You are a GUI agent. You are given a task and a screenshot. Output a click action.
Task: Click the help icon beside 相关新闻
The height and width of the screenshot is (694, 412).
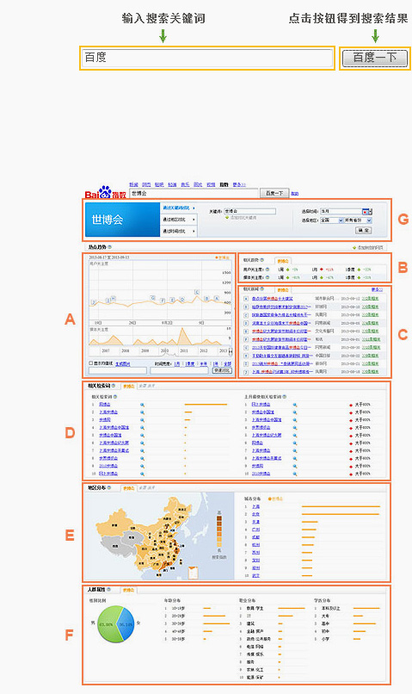[261, 289]
